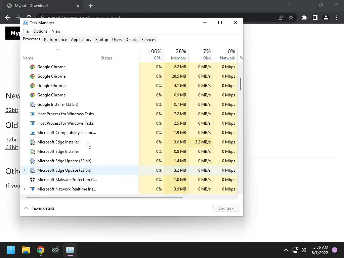Click the Google Installer (32 bit) icon

33,104
